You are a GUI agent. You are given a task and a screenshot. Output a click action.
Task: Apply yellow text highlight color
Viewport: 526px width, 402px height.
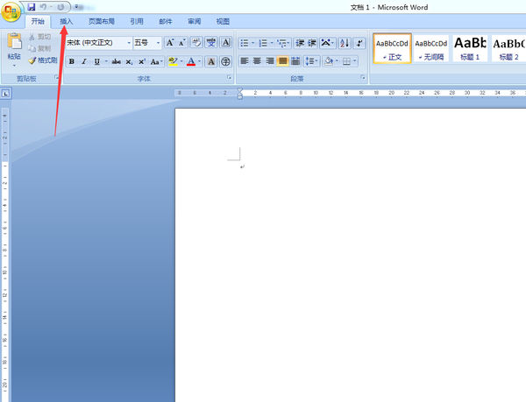tap(173, 61)
